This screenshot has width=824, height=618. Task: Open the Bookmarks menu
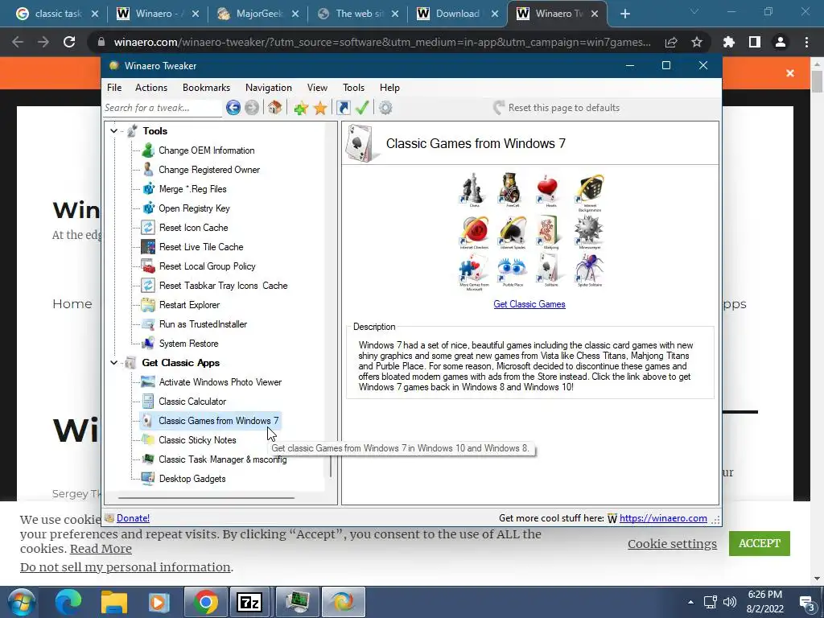pyautogui.click(x=207, y=88)
